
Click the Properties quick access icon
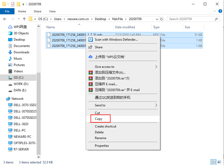(x=13, y=4)
